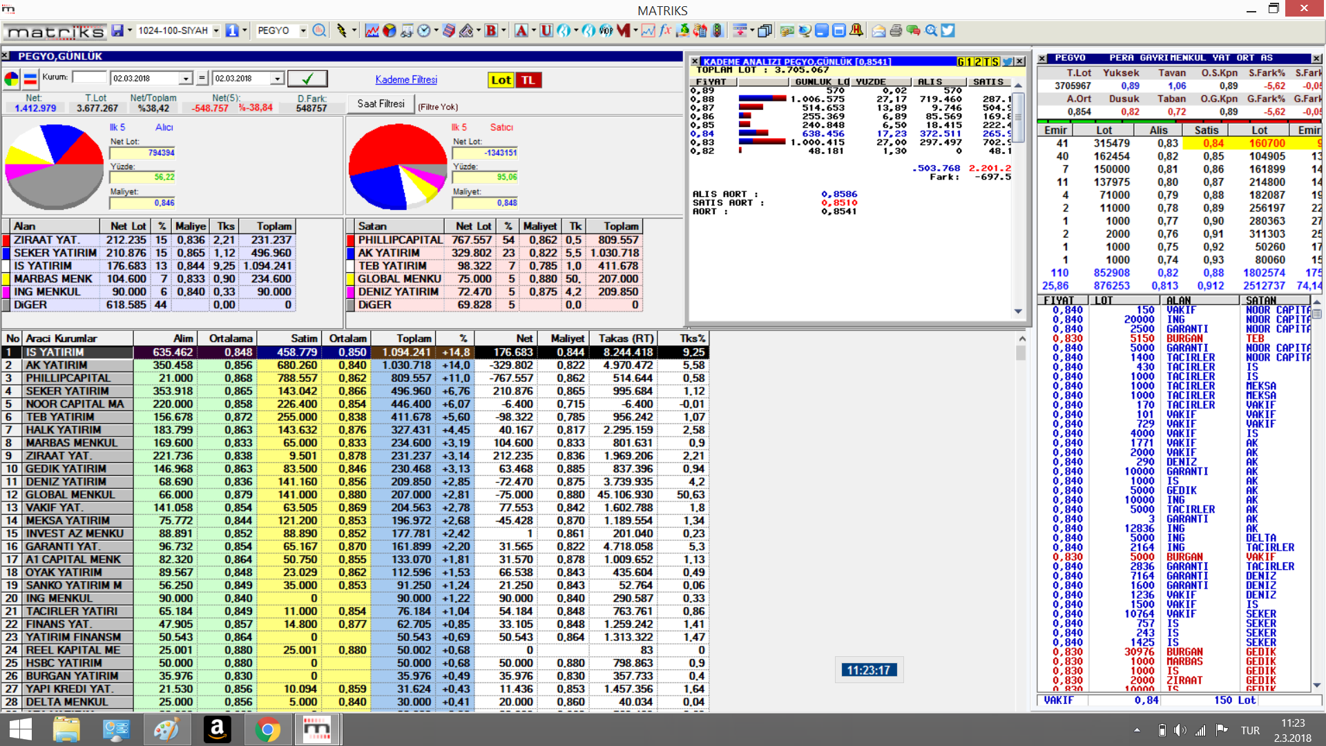Viewport: 1326px width, 746px height.
Task: Open Chrome from the taskbar
Action: (267, 729)
